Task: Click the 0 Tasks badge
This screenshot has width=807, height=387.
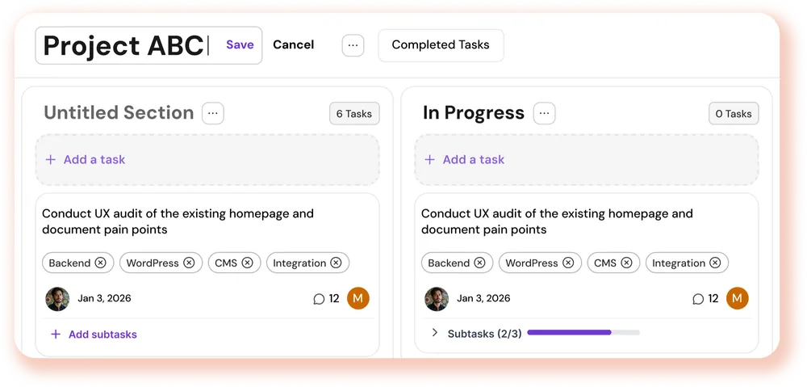Action: tap(734, 114)
